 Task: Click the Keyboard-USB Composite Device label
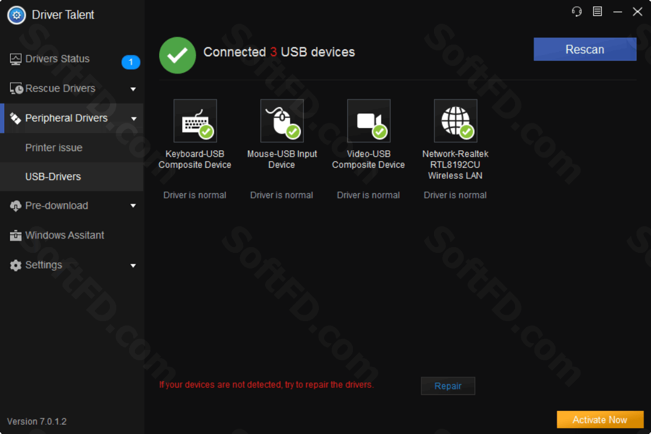pos(194,160)
